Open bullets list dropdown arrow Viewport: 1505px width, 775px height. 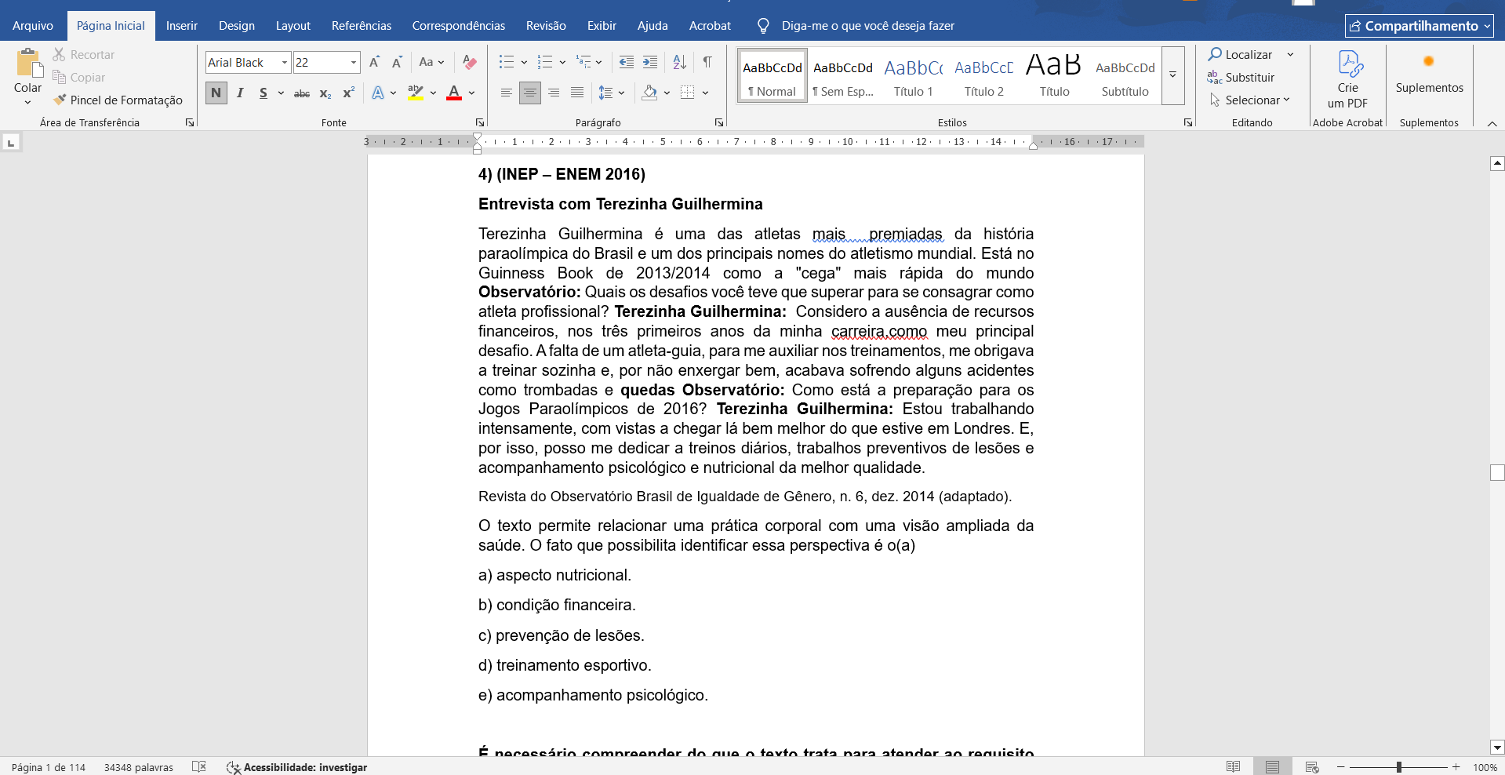(x=524, y=62)
